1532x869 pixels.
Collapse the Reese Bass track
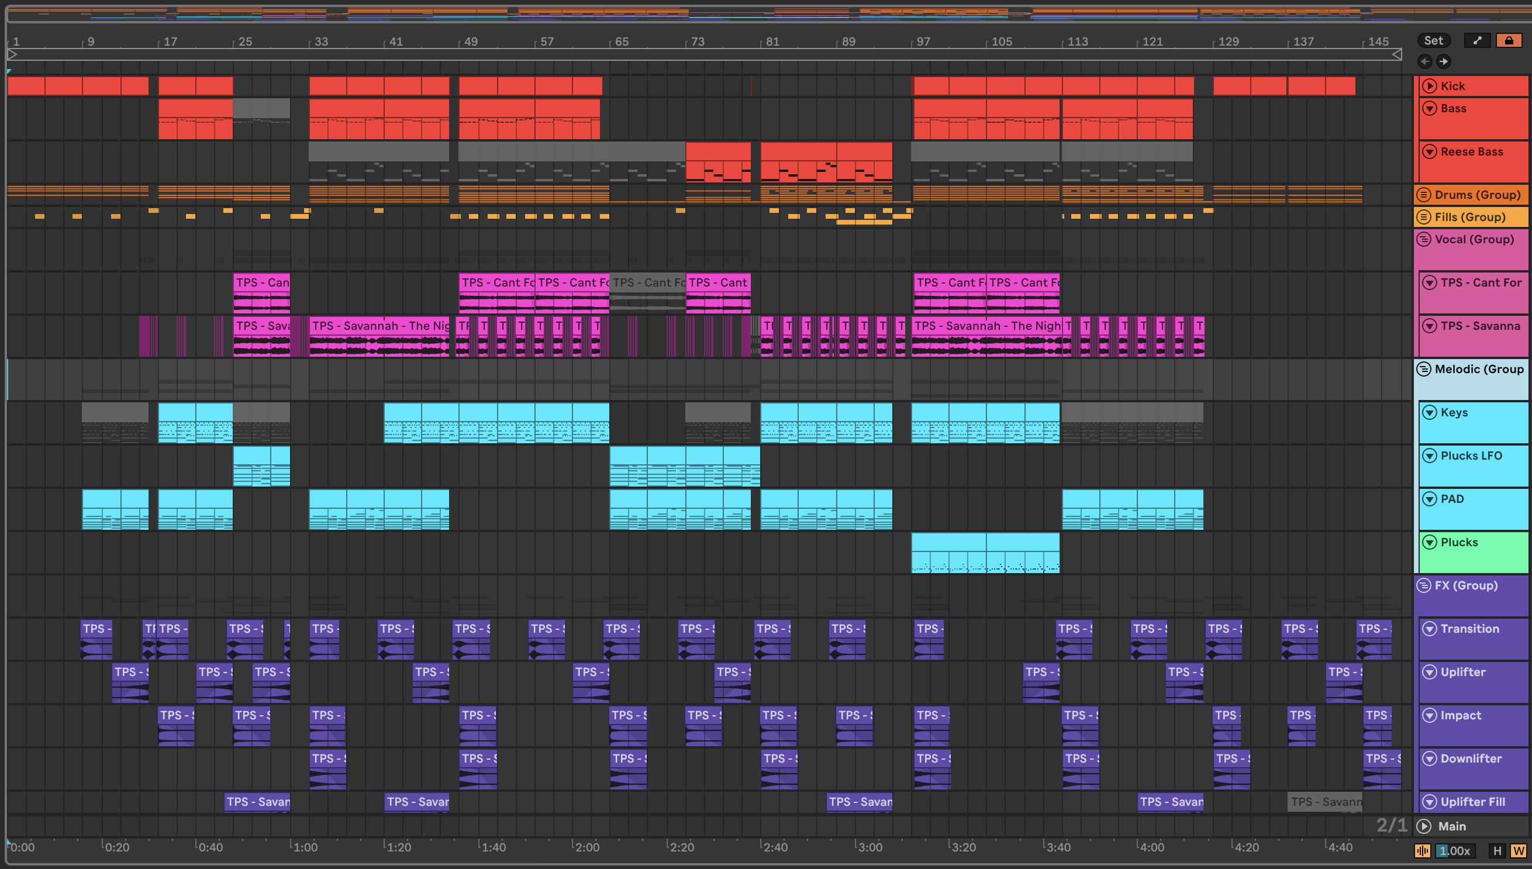click(1429, 151)
